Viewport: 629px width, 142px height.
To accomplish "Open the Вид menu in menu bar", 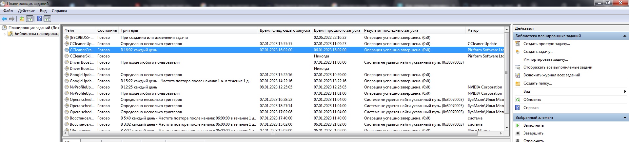I will (43, 11).
